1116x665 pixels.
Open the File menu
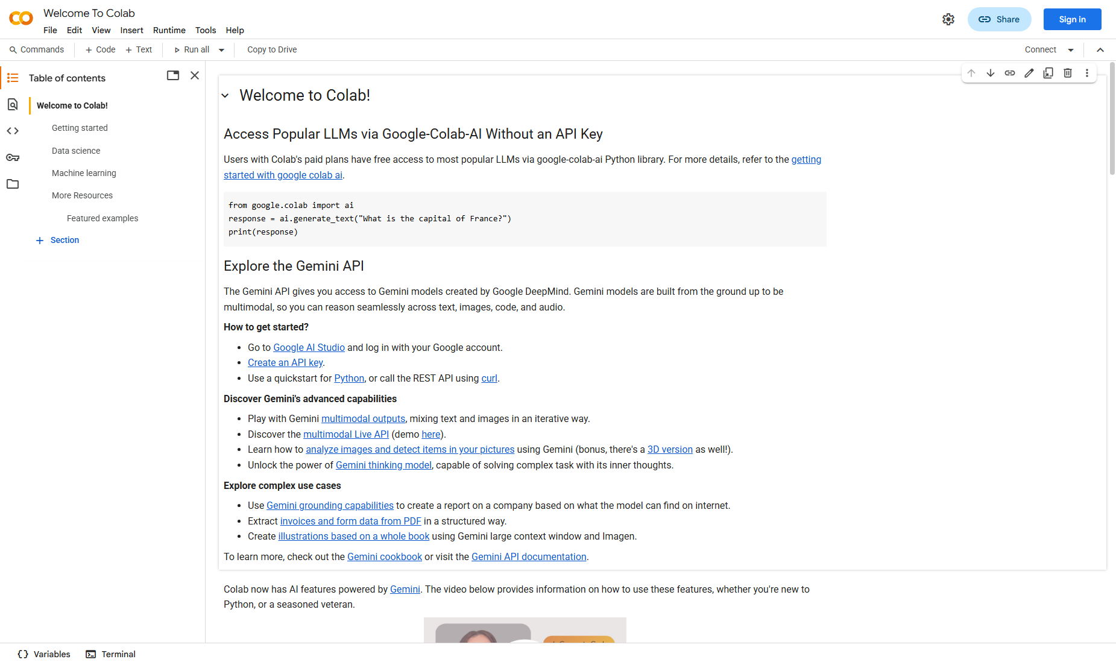[50, 30]
